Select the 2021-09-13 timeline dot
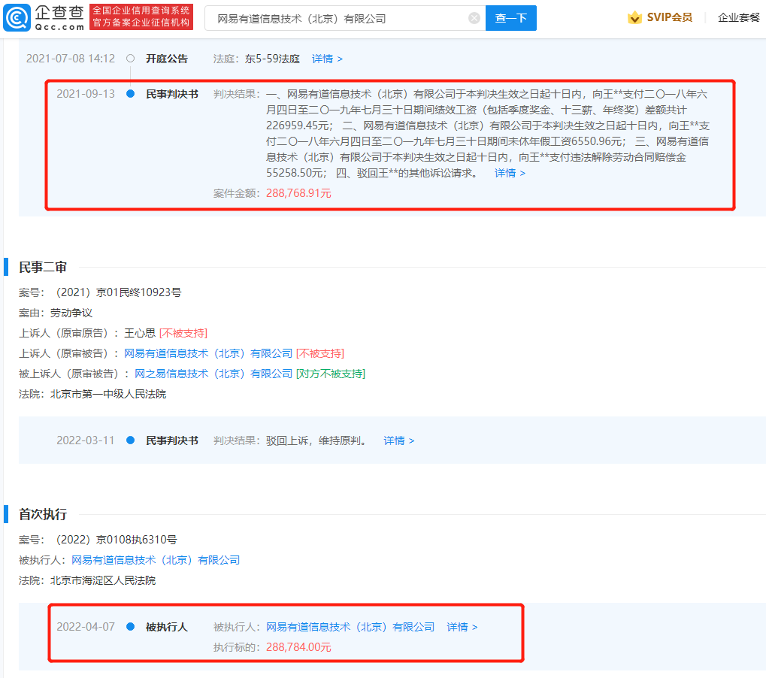This screenshot has width=766, height=678. [131, 94]
